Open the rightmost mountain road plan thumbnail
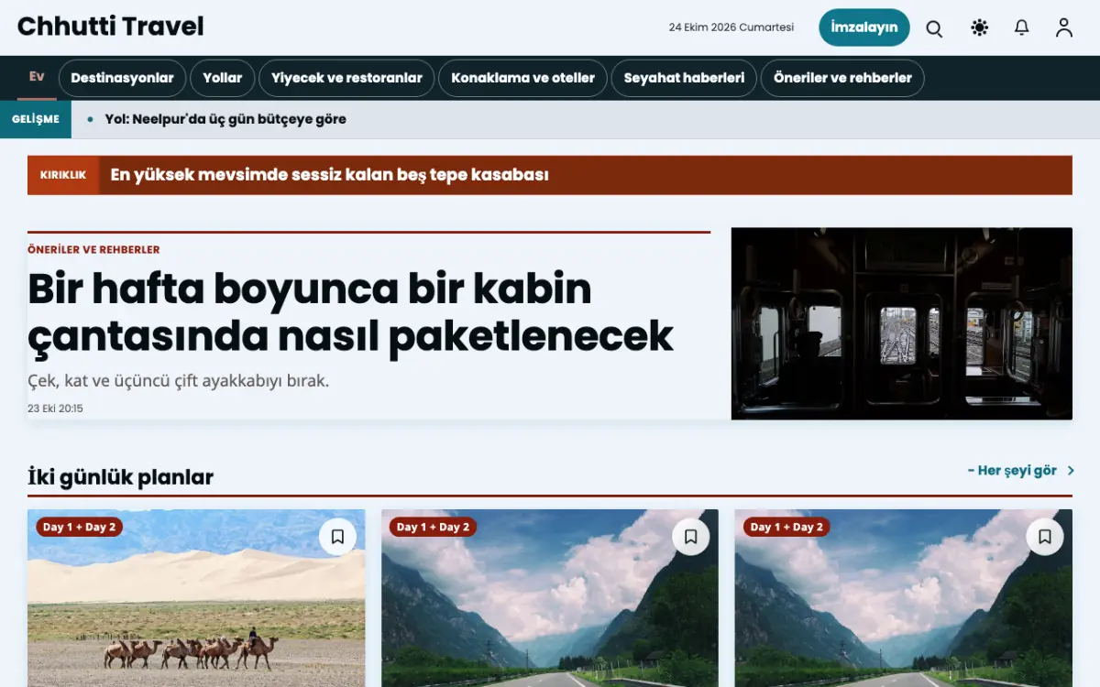Screen dimensions: 1100x687 point(904,598)
